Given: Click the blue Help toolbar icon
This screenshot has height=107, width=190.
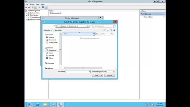Looking at the screenshot, I should (43, 7).
